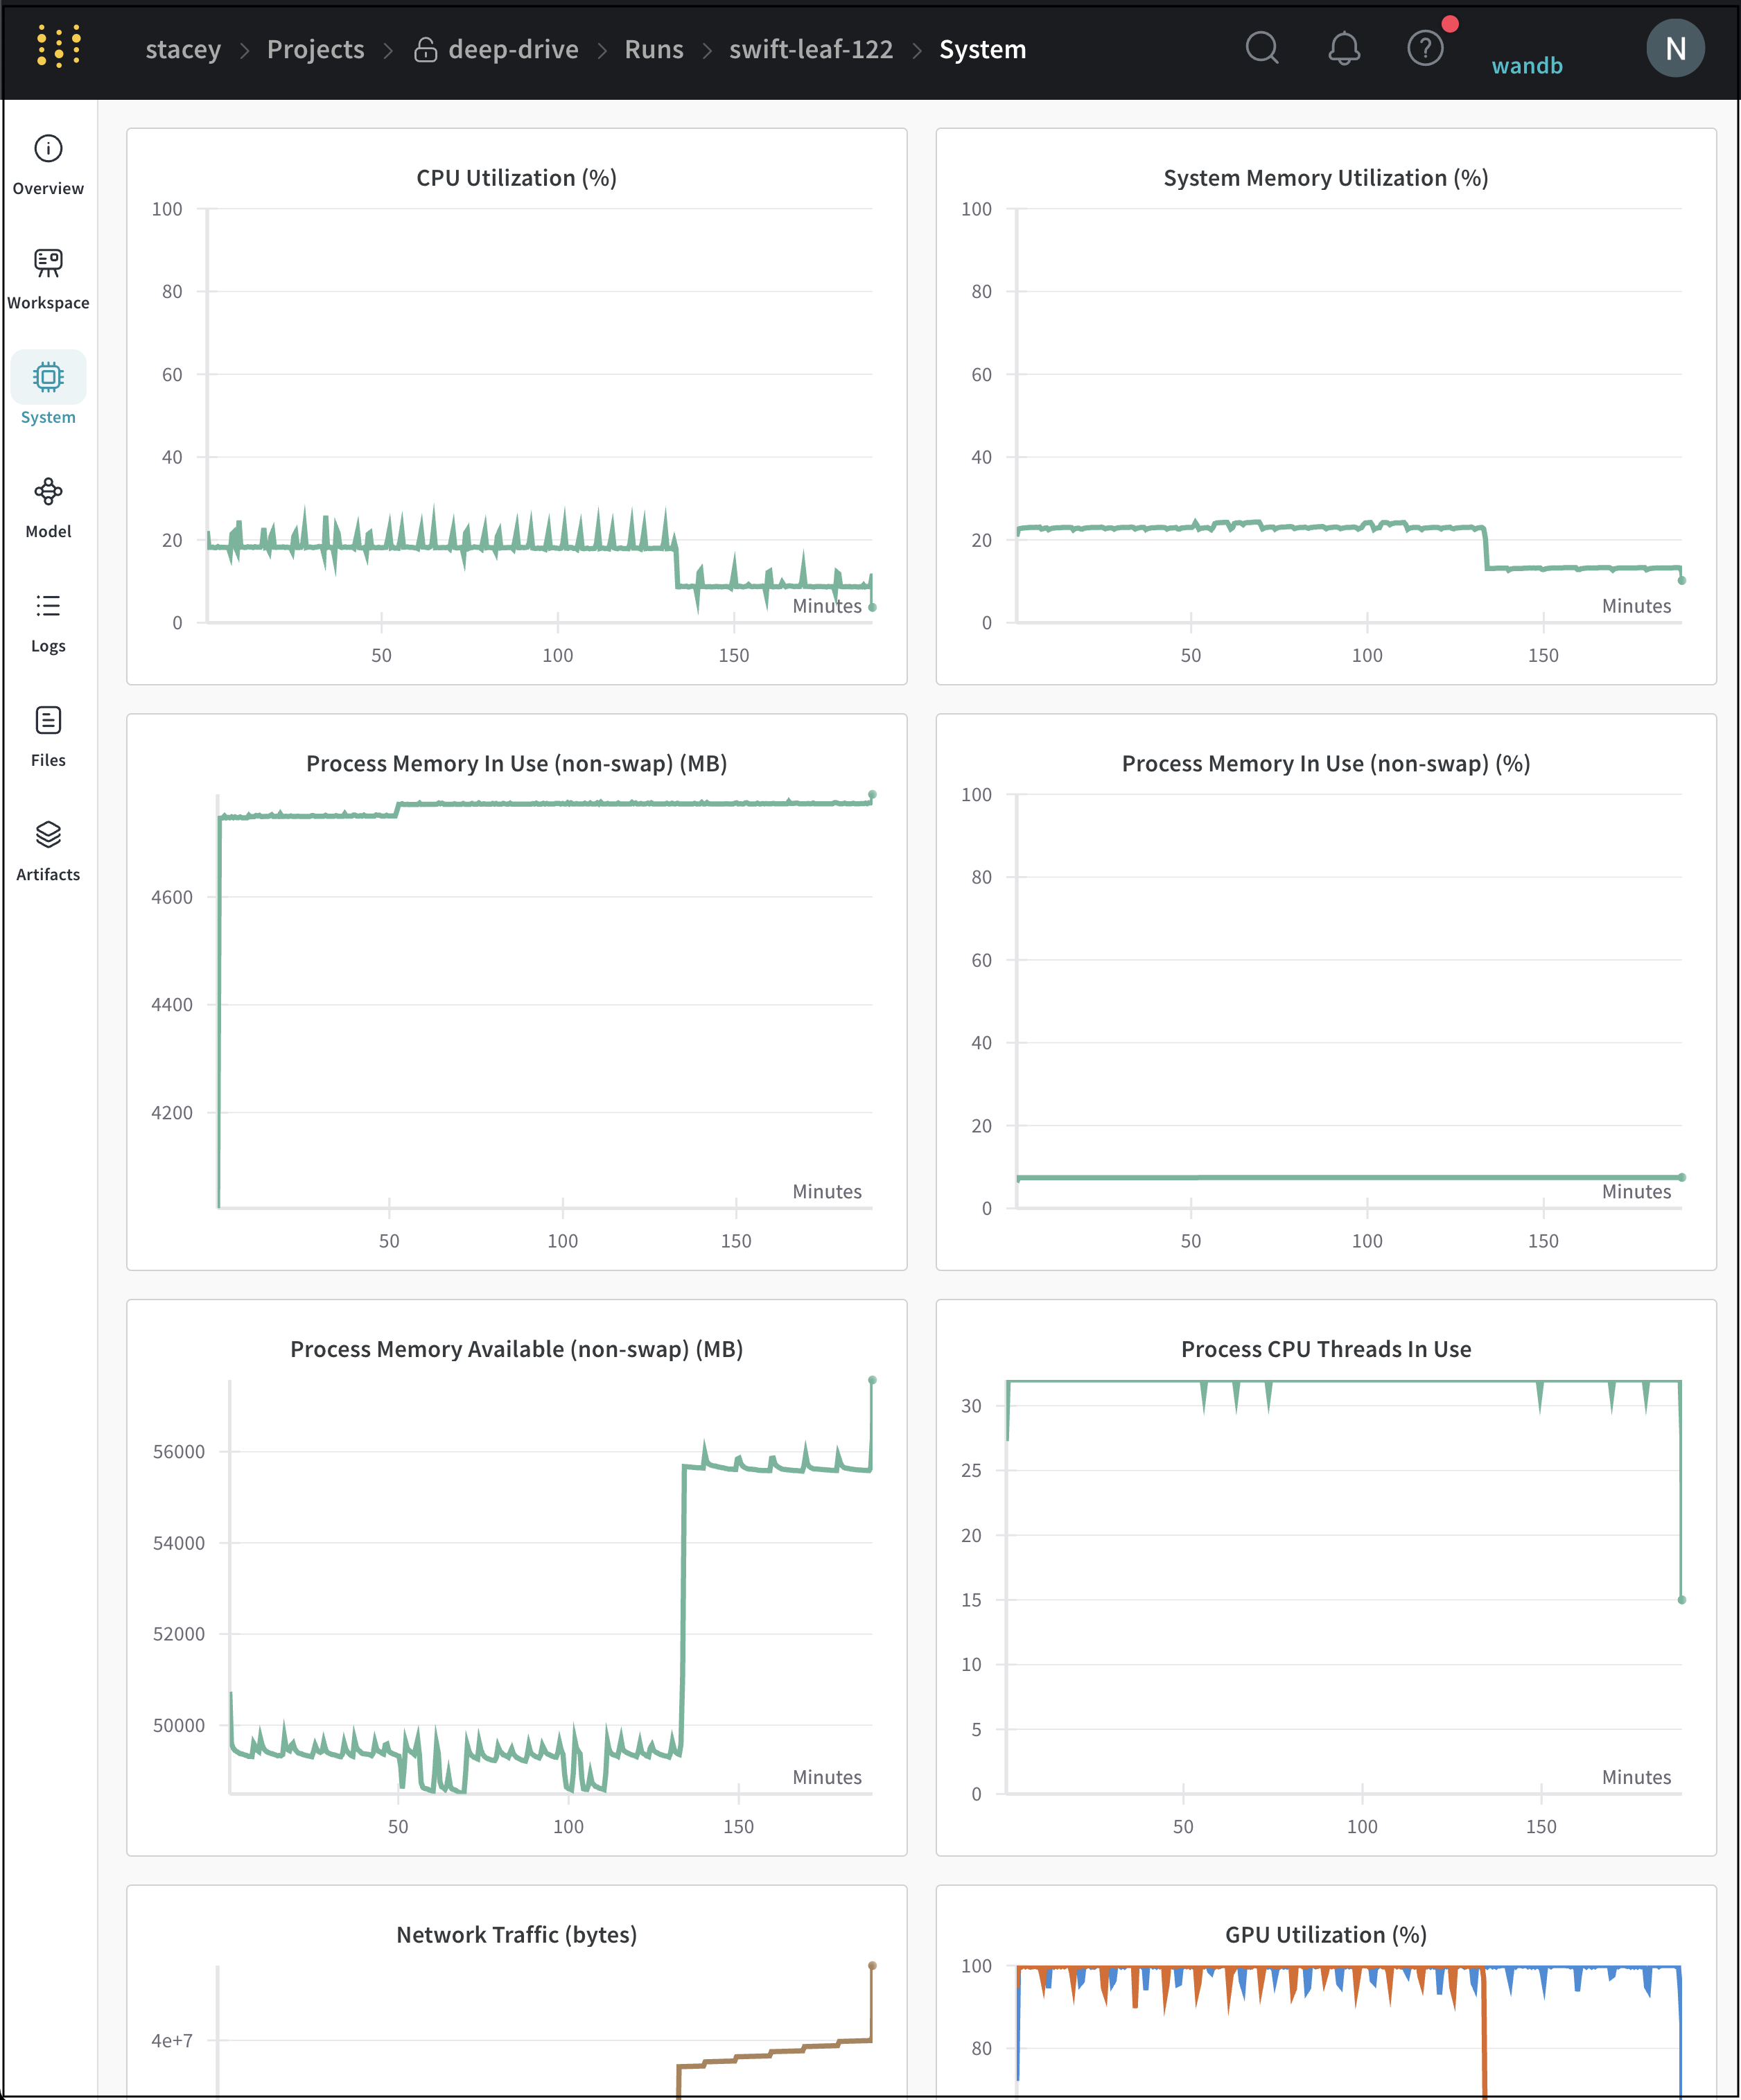Open the user avatar N menu
Screen dimensions: 1741x2100
1675,48
